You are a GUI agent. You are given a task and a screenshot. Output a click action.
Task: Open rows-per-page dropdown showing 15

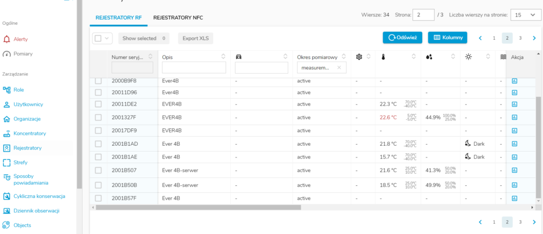point(524,15)
